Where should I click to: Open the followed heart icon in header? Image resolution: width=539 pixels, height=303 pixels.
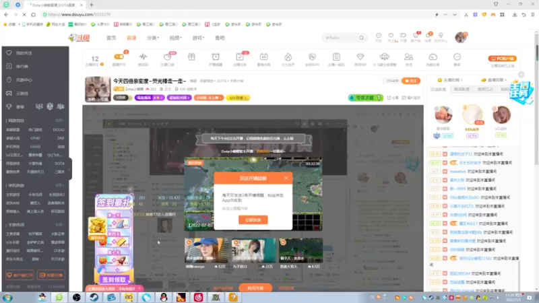[391, 37]
